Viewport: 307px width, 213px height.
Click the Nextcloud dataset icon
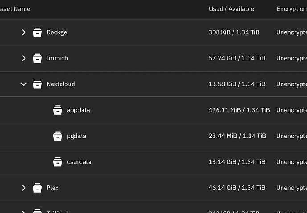click(x=37, y=84)
